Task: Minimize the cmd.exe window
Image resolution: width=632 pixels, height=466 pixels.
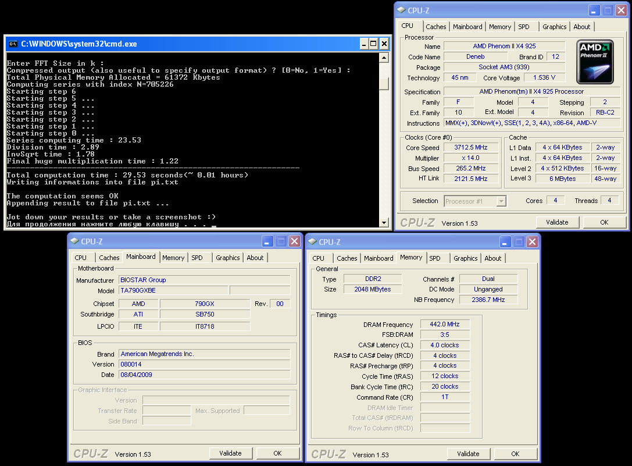Action: pos(364,44)
